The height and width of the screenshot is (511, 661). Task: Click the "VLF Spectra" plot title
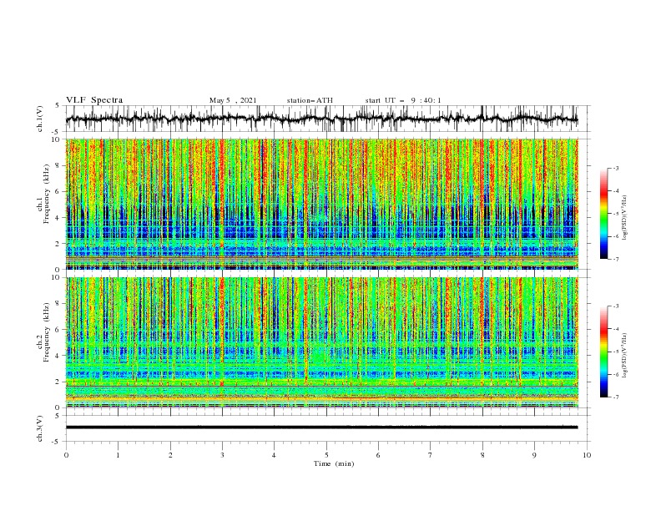pos(94,100)
